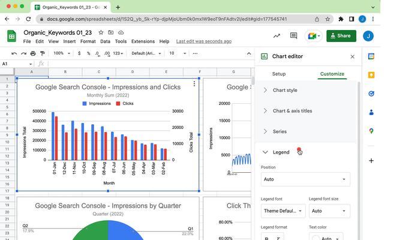Apply percent format icon
The height and width of the screenshot is (240, 400).
click(89, 53)
